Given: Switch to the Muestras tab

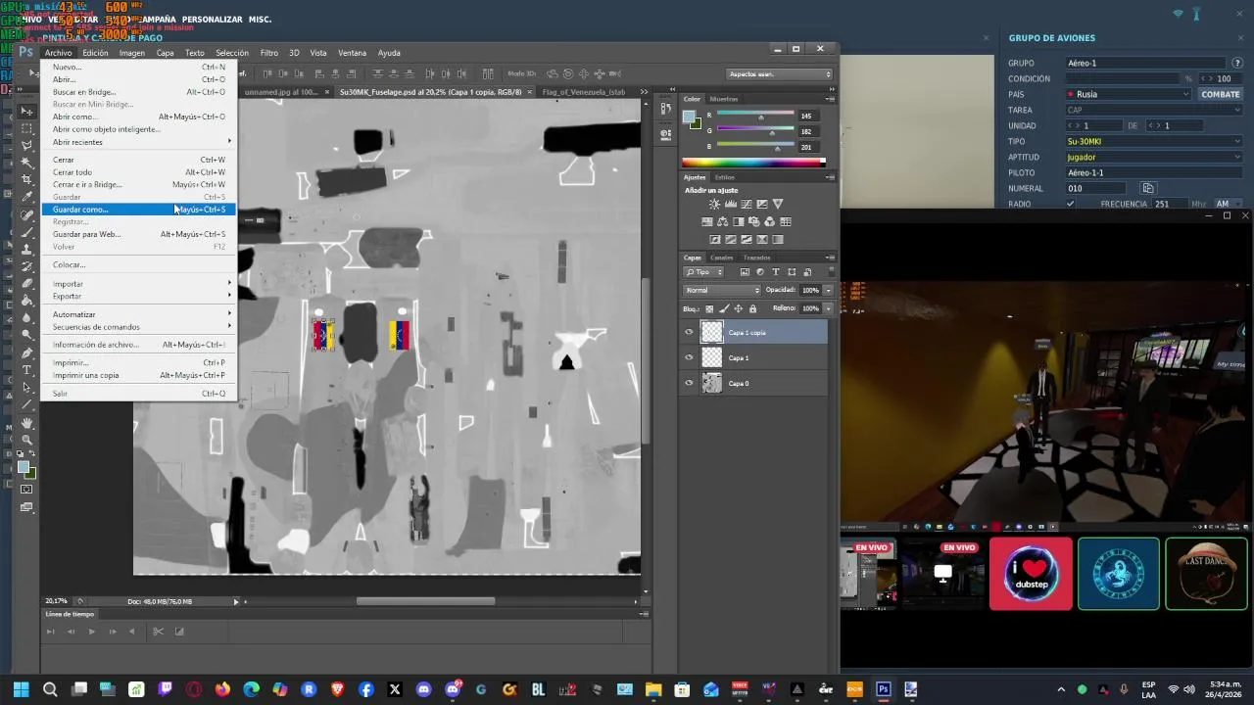Looking at the screenshot, I should 723,99.
